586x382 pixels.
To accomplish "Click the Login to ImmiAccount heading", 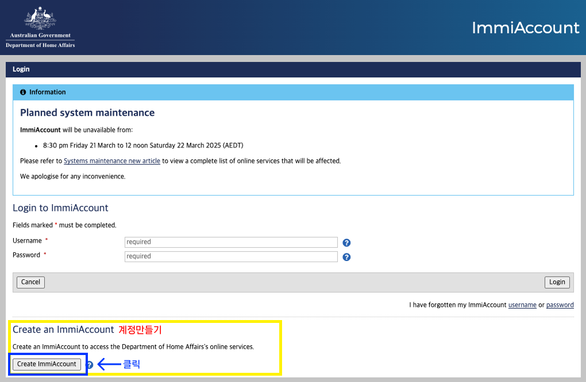I will (x=60, y=208).
